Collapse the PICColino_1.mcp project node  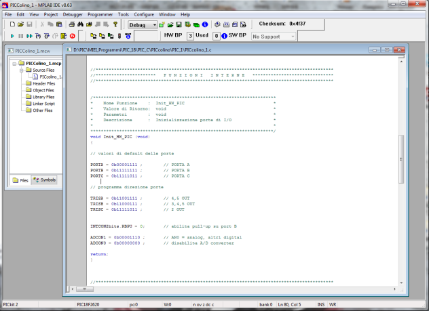(x=14, y=63)
